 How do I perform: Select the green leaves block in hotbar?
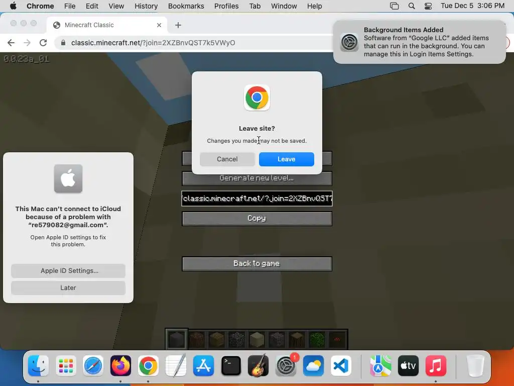(x=317, y=339)
